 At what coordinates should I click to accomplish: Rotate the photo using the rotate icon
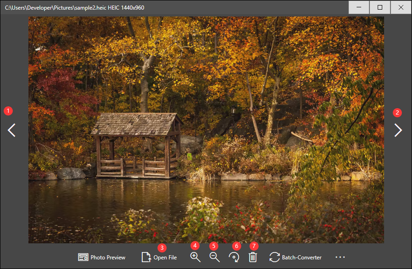click(x=234, y=257)
